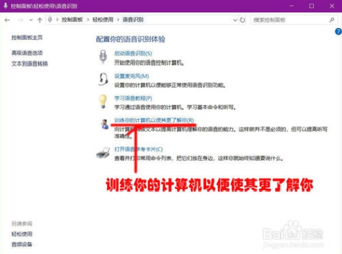Expand chevron after 控制面板 breadcrumb
This screenshot has height=254, width=342.
click(x=88, y=20)
